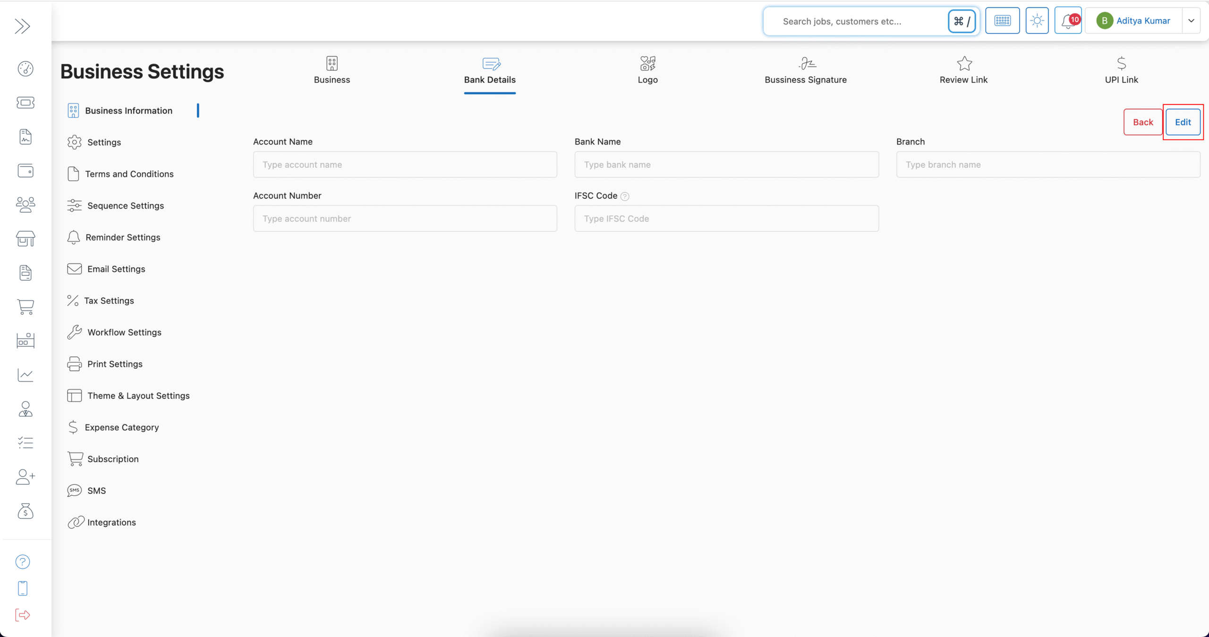Click the Aditya Kumar profile name

[1143, 21]
